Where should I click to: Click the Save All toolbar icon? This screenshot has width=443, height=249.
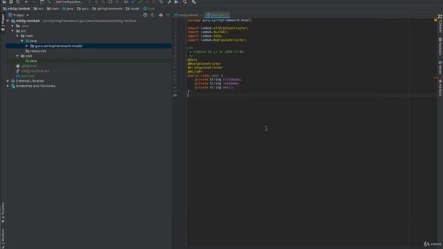tap(11, 1)
